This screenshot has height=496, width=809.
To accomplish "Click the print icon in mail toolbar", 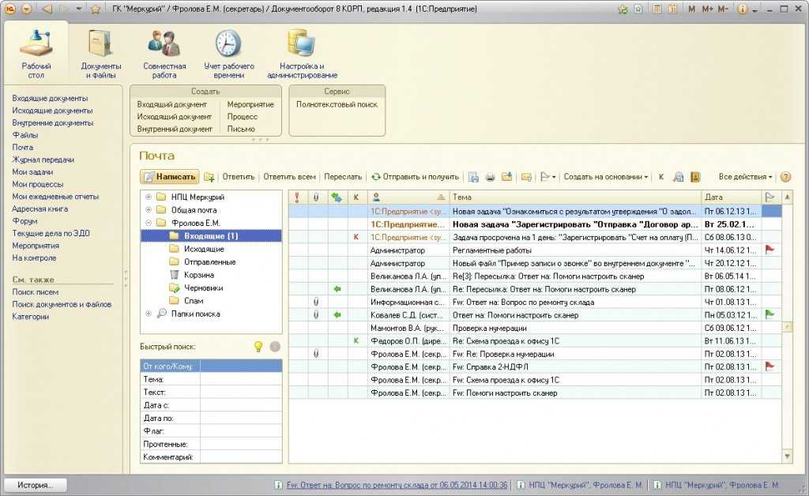I will (x=490, y=177).
